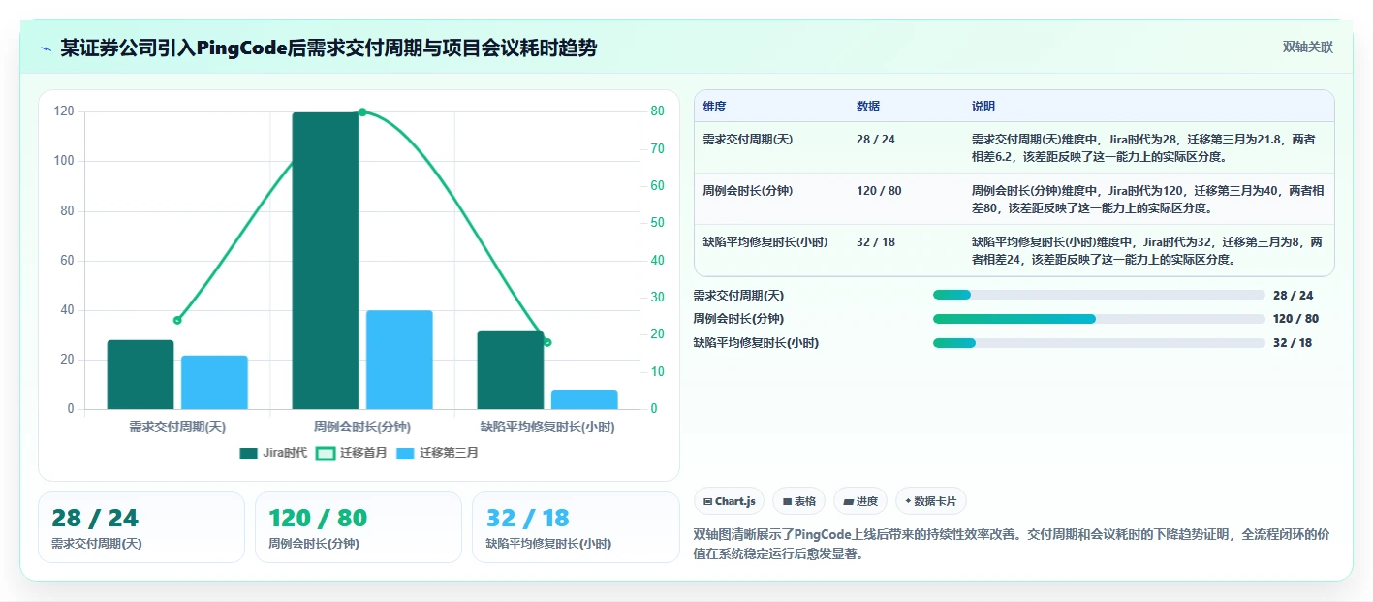Click the line point above 缺陷平均修复时长 bars

coord(547,342)
